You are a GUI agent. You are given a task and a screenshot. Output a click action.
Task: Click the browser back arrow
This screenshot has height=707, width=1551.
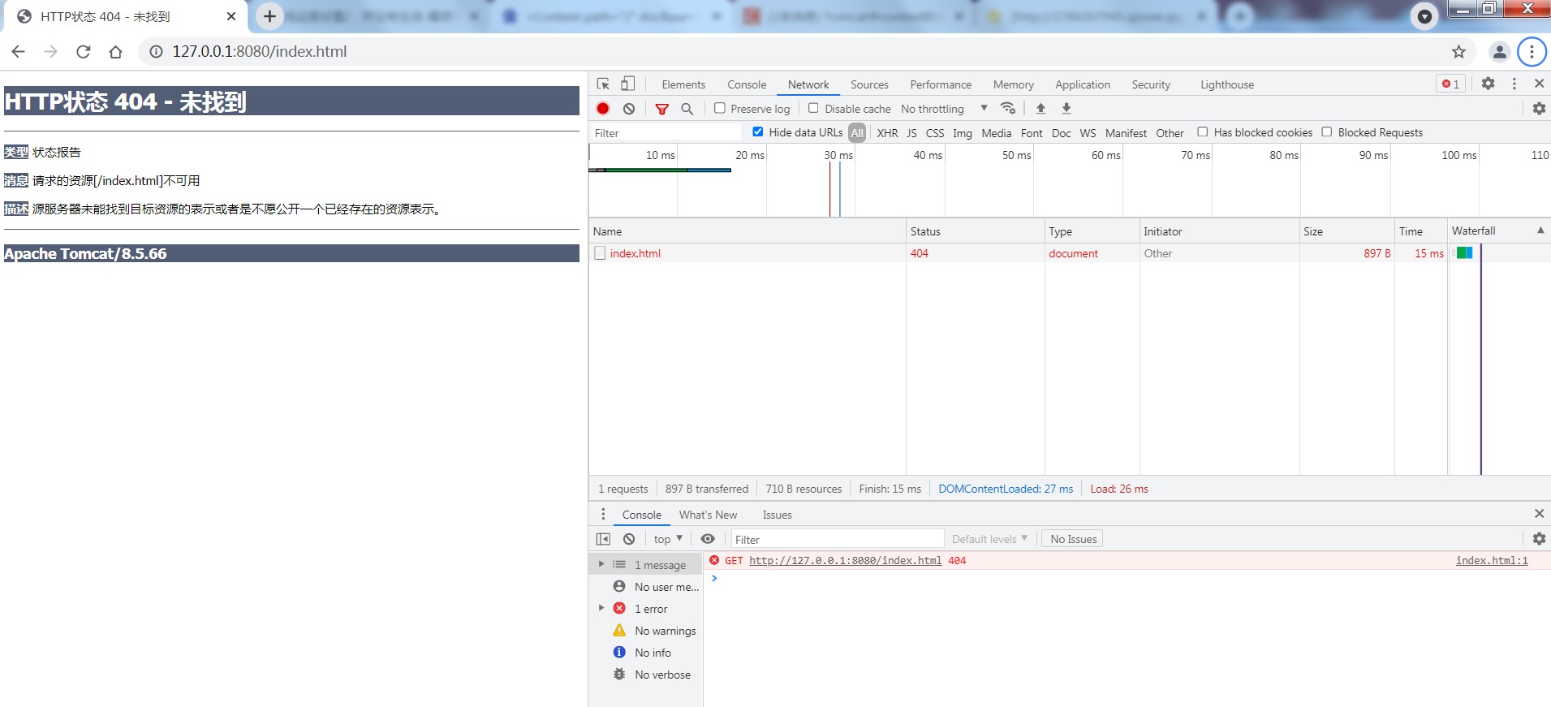pyautogui.click(x=18, y=51)
